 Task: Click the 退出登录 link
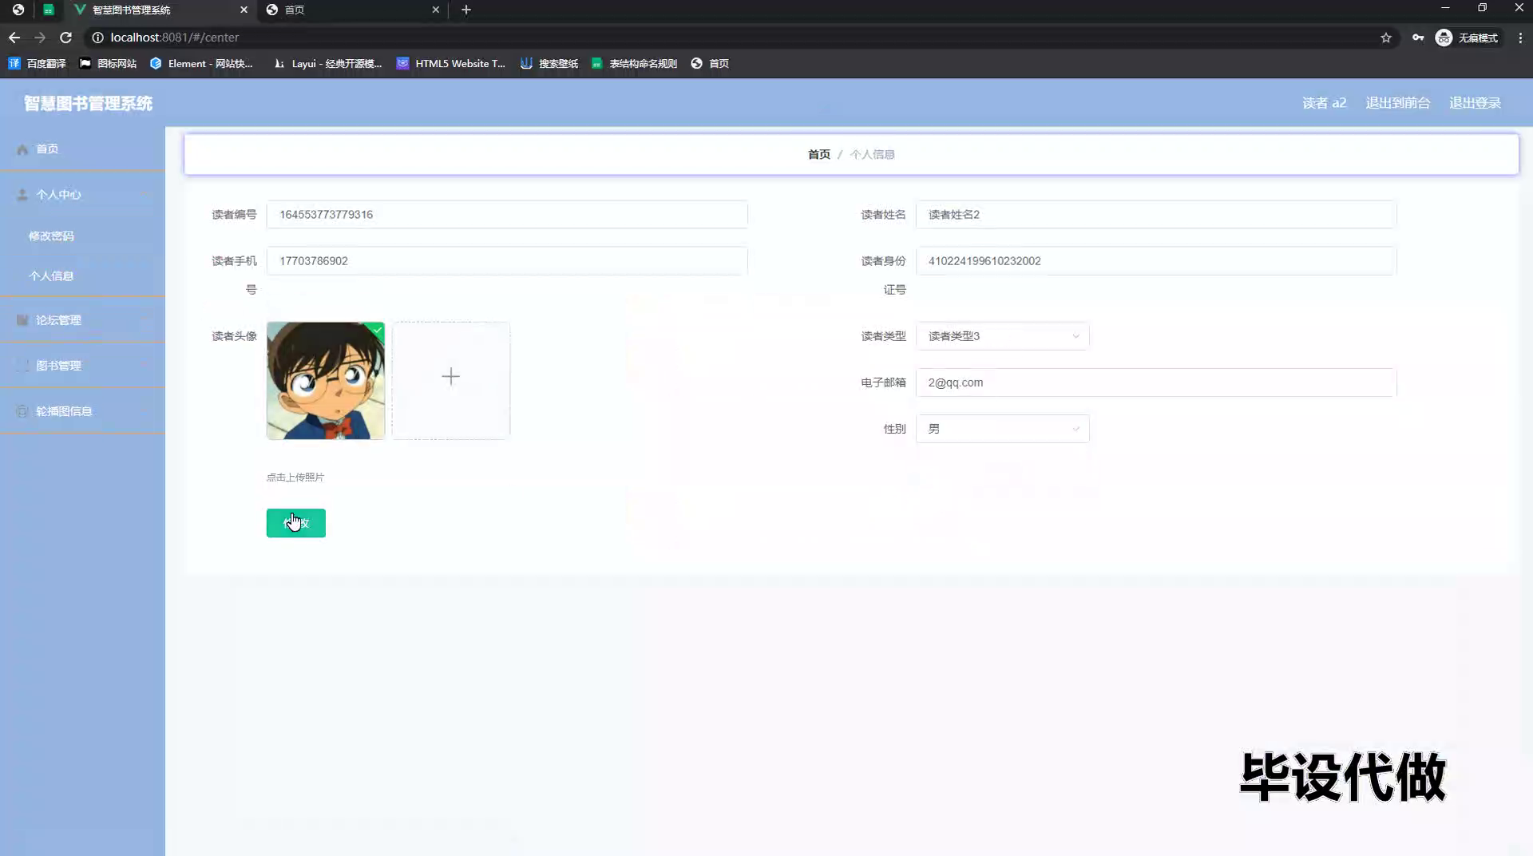pos(1475,103)
